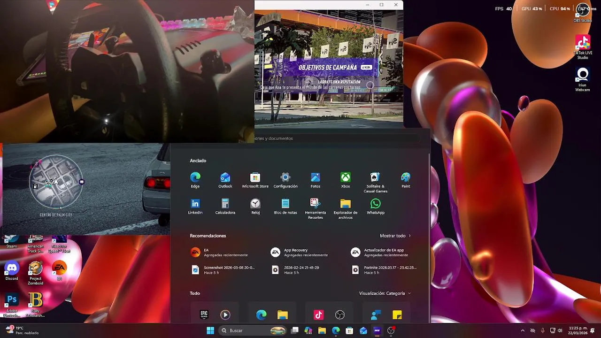601x338 pixels.
Task: Show hidden system tray icons
Action: (x=523, y=330)
